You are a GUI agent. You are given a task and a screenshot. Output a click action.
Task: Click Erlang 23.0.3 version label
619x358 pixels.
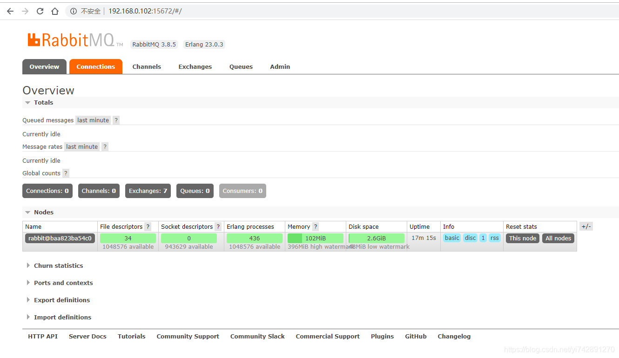click(x=204, y=44)
